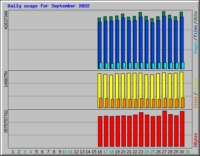The image size is (200, 156).
Task: Click day number 27 on the x-axis
Action: tap(164, 152)
